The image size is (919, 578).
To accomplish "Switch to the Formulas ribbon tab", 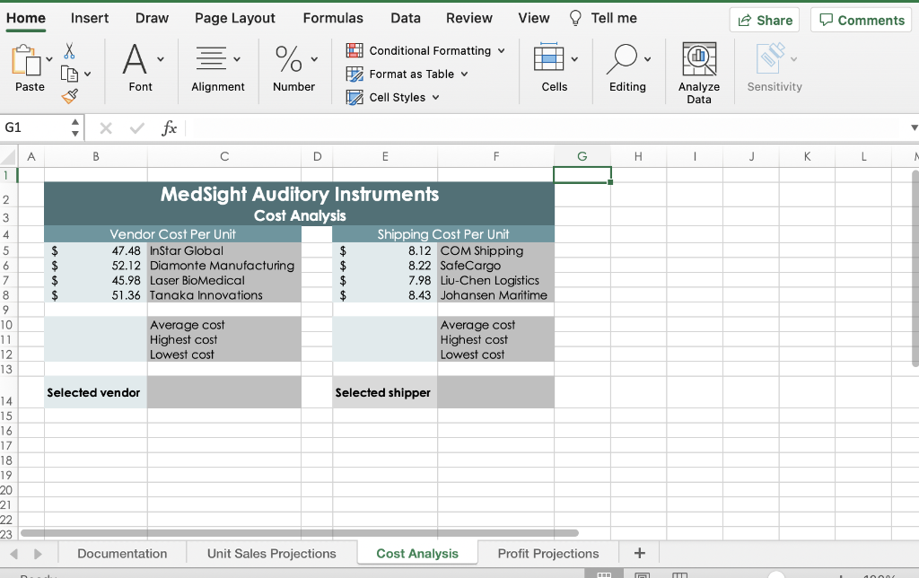I will (333, 18).
